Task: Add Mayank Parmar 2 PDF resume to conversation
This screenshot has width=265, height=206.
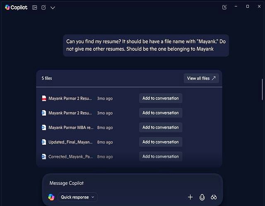Action: click(x=160, y=98)
